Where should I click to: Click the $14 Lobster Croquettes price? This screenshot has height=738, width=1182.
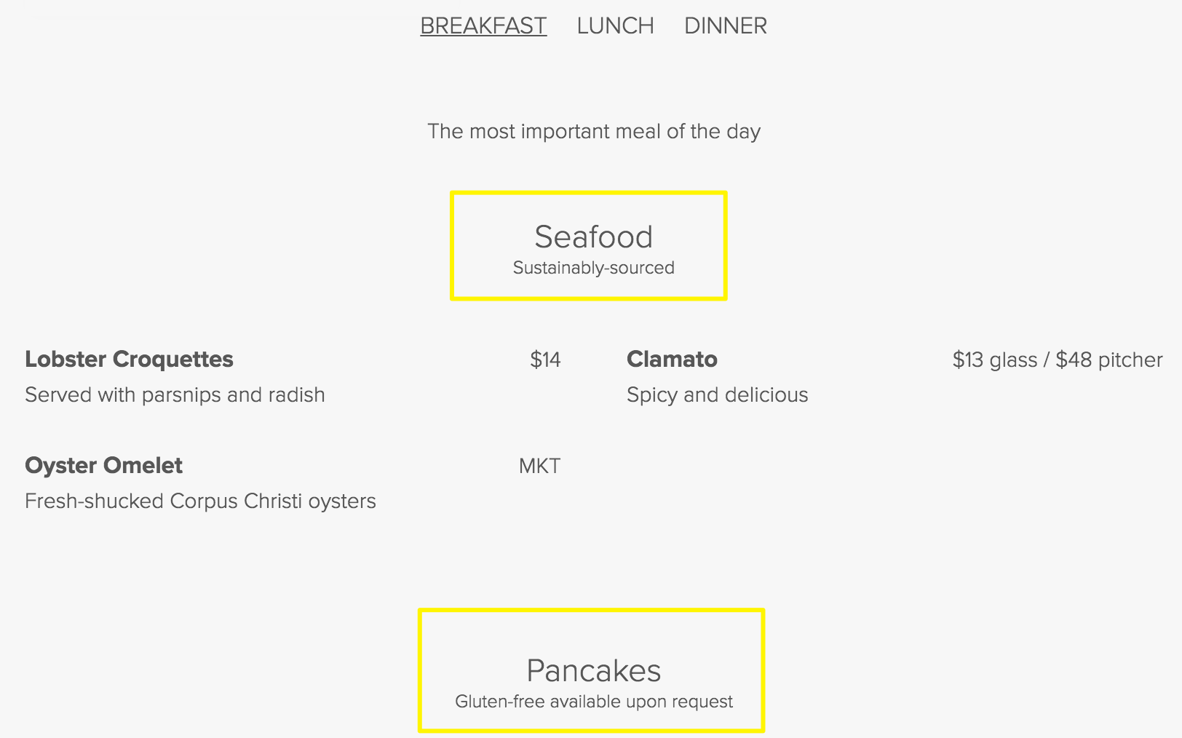click(545, 360)
